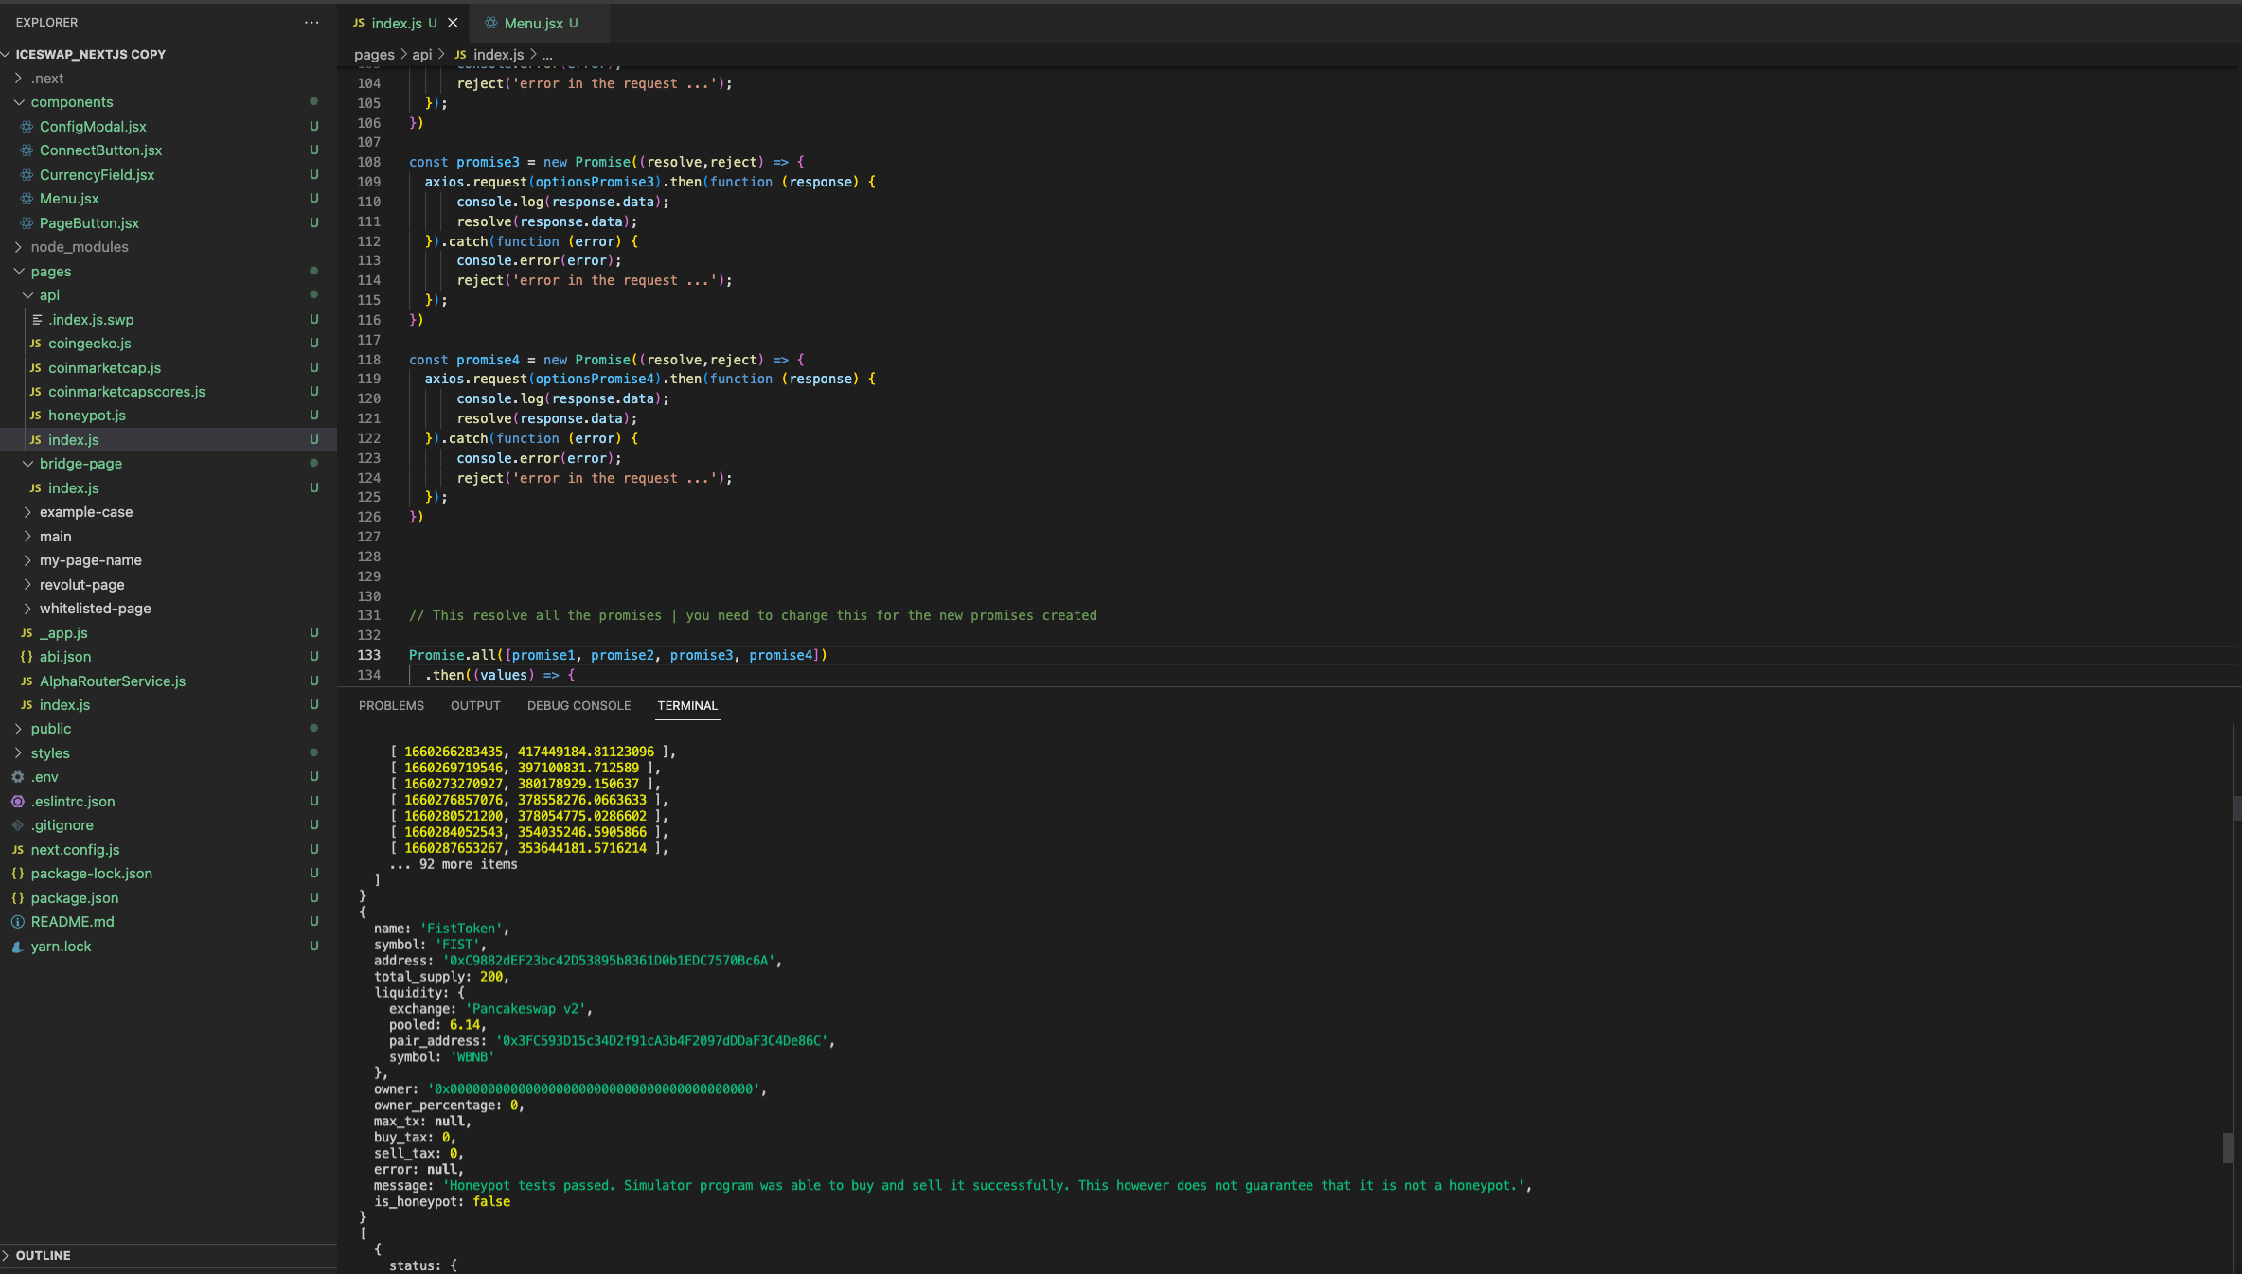
Task: Click the braces icon beside package.json
Action: point(17,898)
